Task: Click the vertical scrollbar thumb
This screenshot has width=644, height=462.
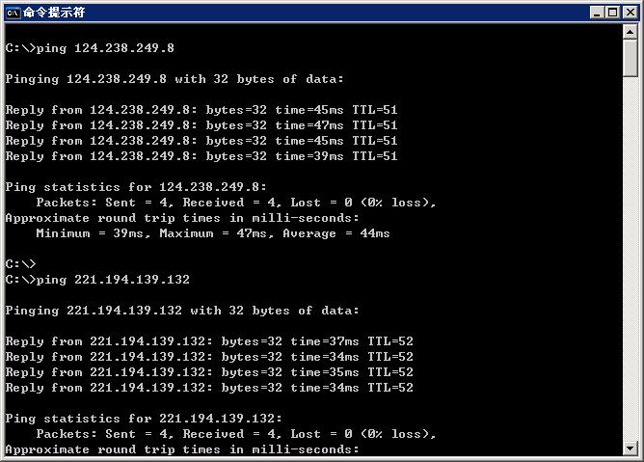Action: click(631, 58)
